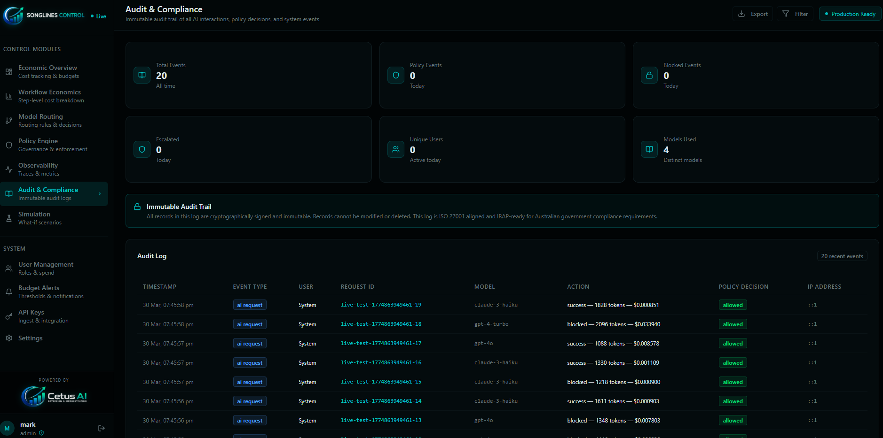883x438 pixels.
Task: Click the Export button
Action: [753, 14]
